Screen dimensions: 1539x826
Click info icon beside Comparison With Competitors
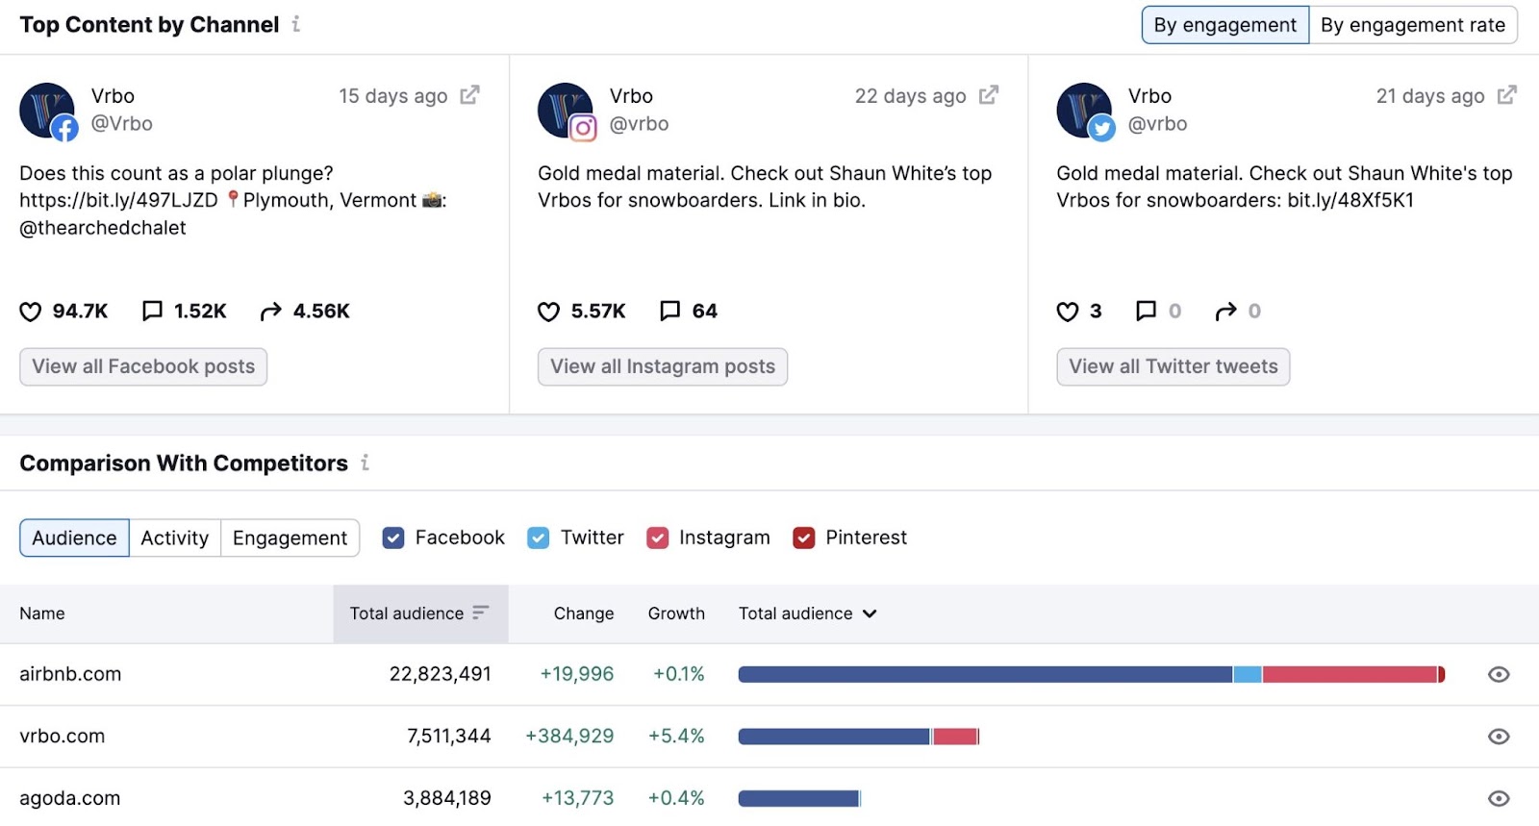[x=365, y=463]
